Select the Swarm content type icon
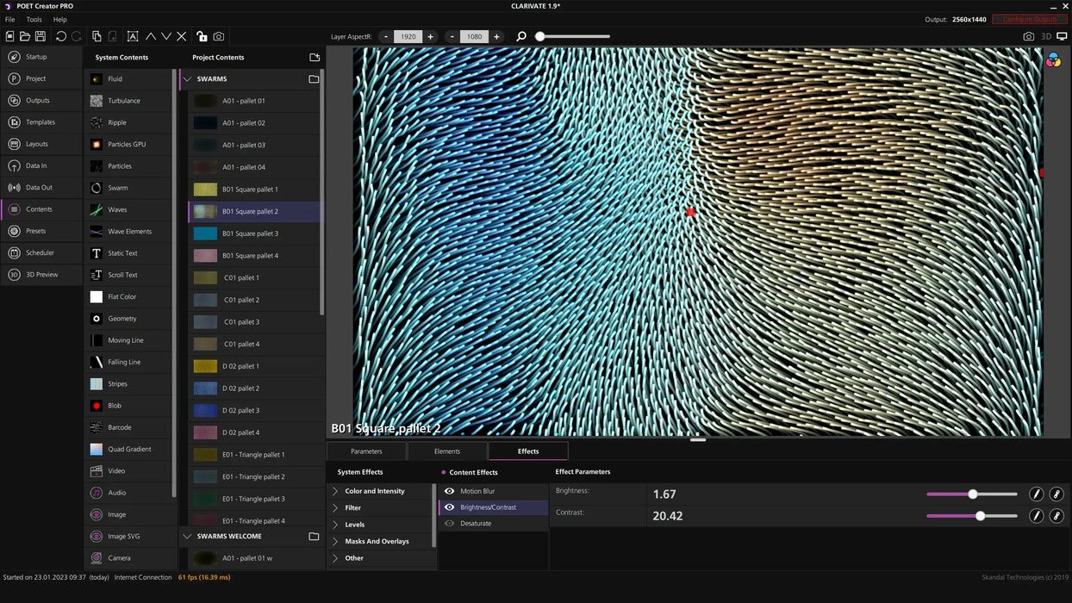 coord(97,188)
